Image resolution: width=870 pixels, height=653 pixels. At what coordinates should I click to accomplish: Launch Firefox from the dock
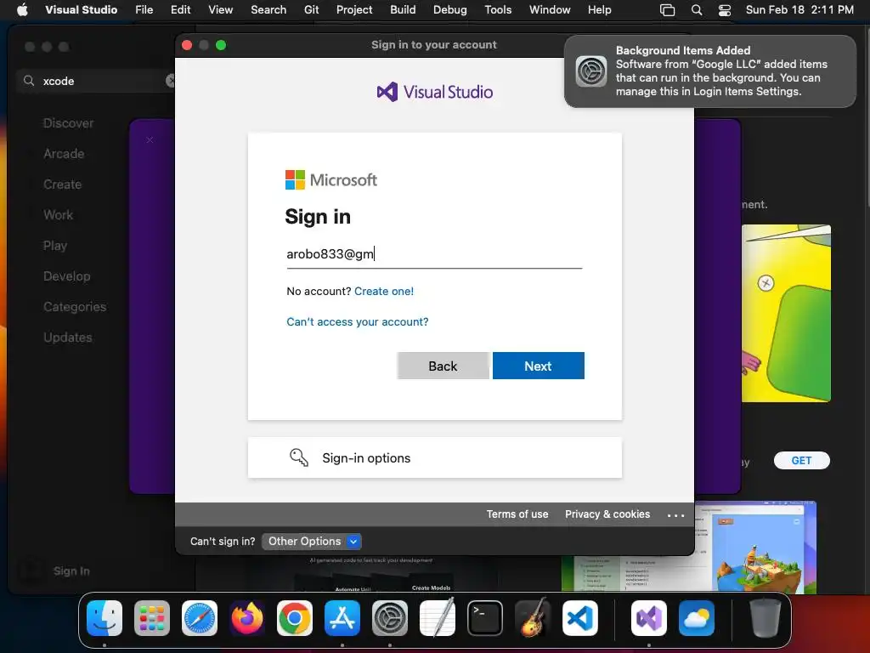click(x=247, y=618)
